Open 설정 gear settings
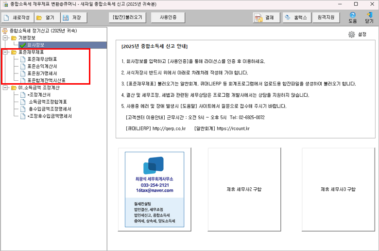This screenshot has height=251, width=379. tap(357, 35)
